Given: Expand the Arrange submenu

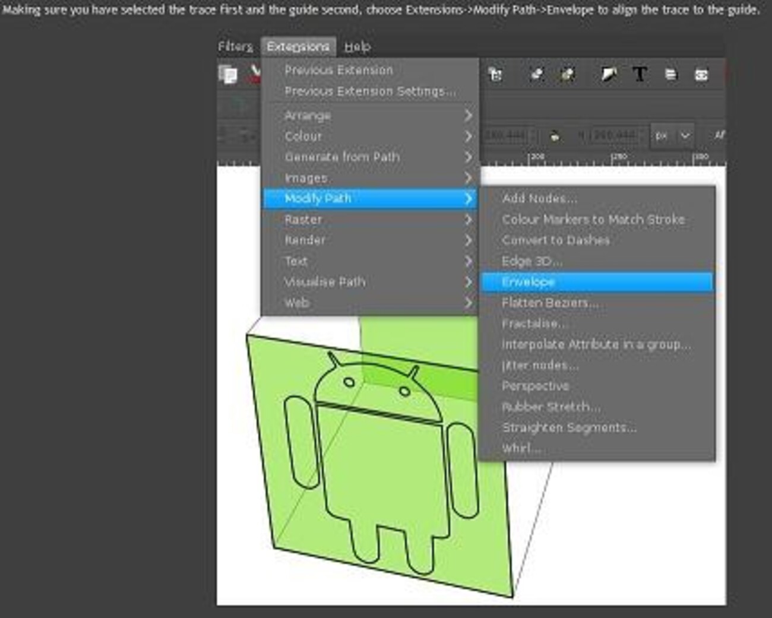Looking at the screenshot, I should point(371,115).
